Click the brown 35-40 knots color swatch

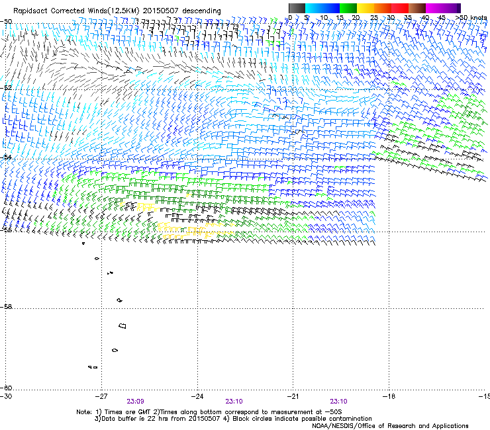[x=417, y=8]
